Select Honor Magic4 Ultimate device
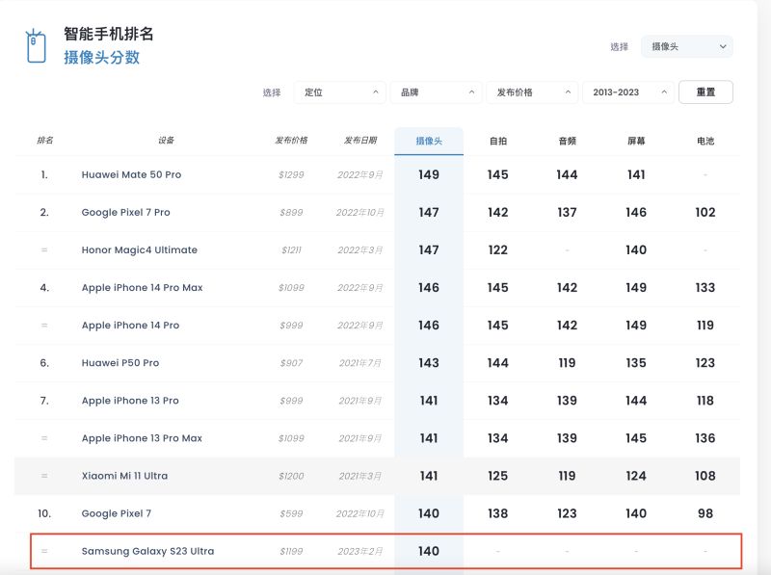The height and width of the screenshot is (575, 771). (139, 250)
